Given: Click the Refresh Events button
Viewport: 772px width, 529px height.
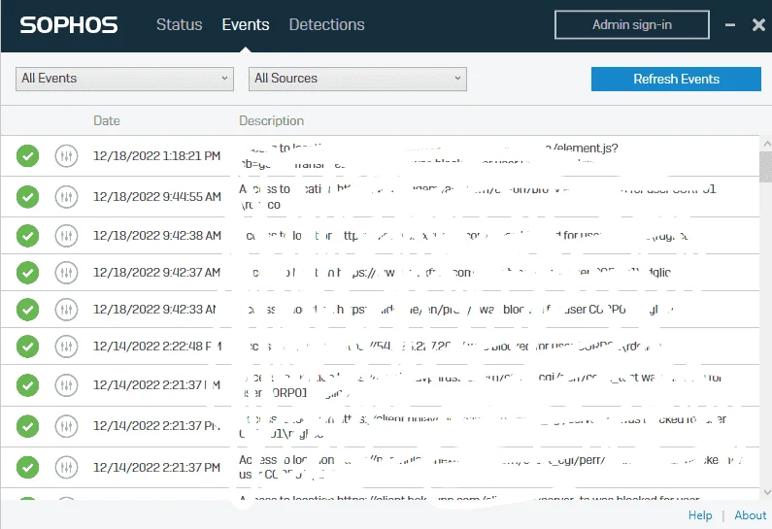Looking at the screenshot, I should pyautogui.click(x=676, y=79).
